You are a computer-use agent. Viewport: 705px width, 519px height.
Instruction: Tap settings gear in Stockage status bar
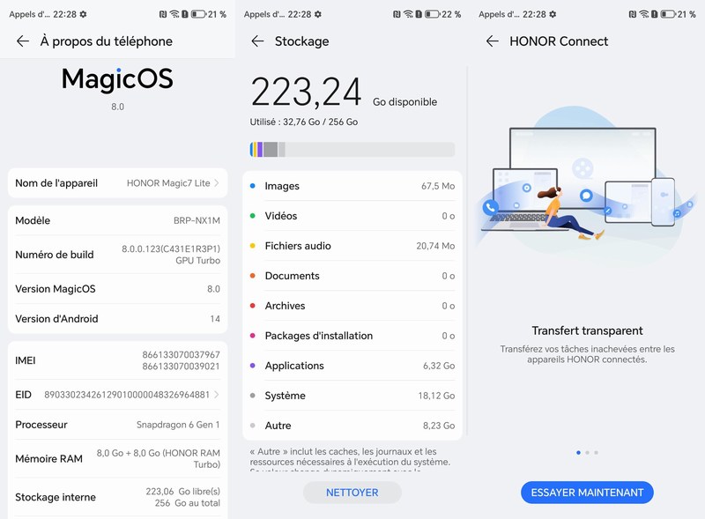(x=318, y=14)
